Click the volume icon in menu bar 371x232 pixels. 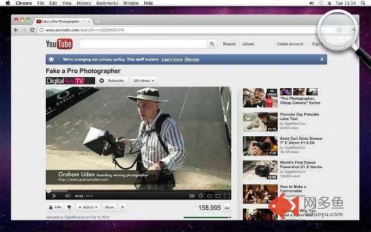tap(312, 3)
